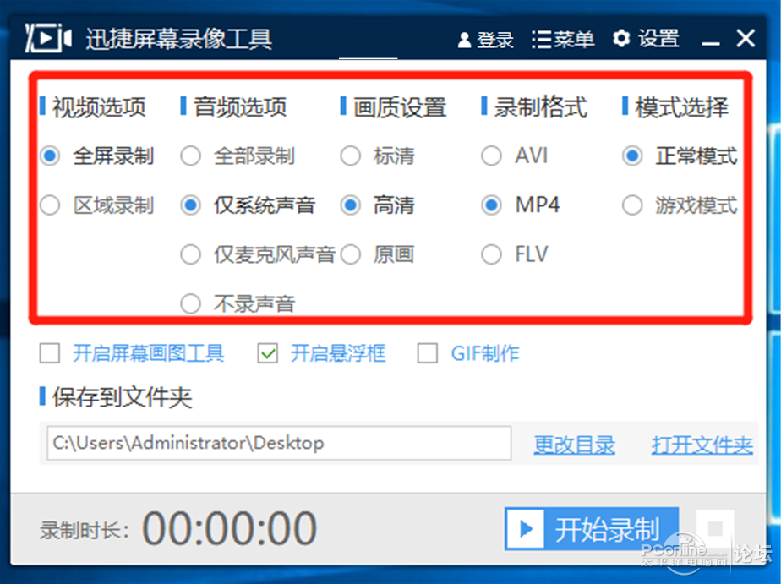
Task: Set quality to 高清
Action: coord(378,205)
